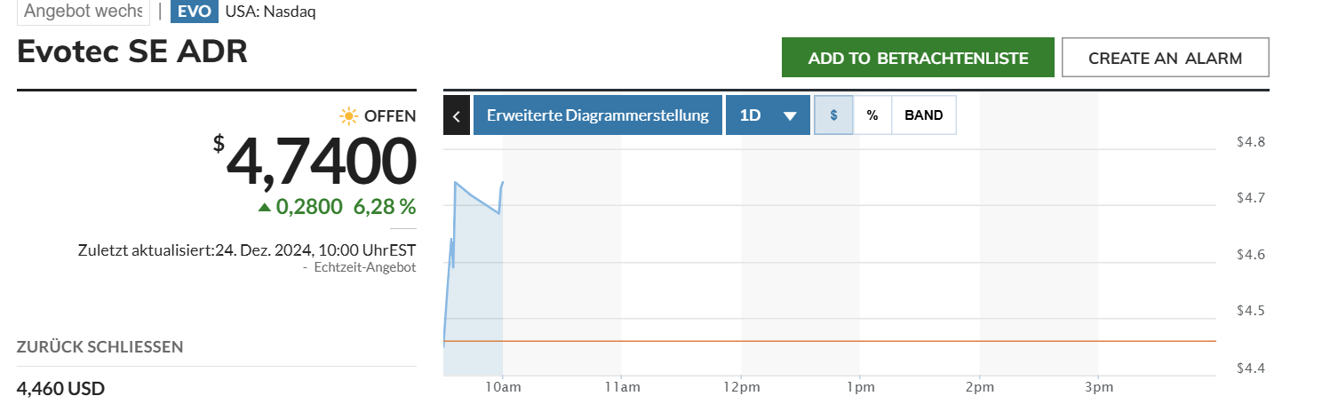Open the 1D time range dropdown
This screenshot has width=1322, height=404.
click(x=767, y=115)
